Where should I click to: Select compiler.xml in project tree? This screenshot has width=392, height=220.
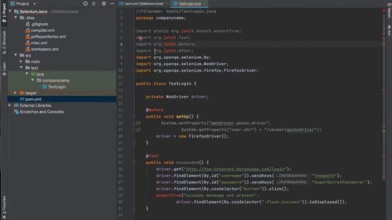(43, 30)
